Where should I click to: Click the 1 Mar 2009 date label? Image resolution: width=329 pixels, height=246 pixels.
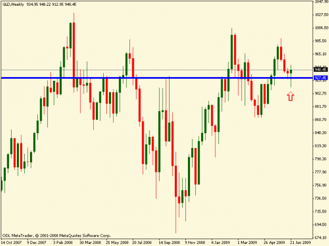[247, 243]
